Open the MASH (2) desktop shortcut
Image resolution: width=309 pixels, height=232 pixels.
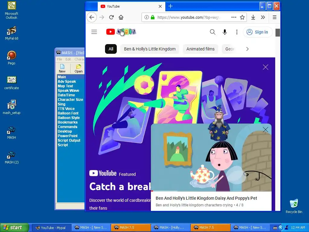pyautogui.click(x=11, y=157)
